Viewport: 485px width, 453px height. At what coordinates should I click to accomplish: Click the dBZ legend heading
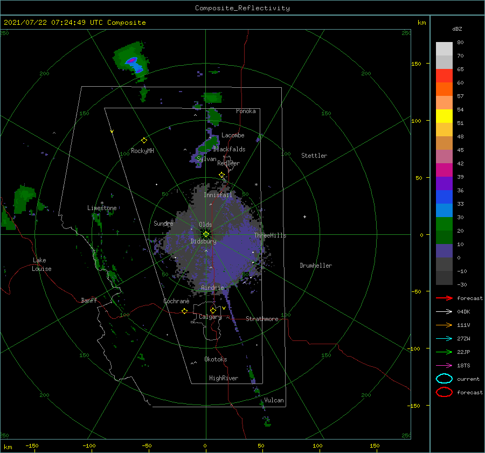click(457, 29)
